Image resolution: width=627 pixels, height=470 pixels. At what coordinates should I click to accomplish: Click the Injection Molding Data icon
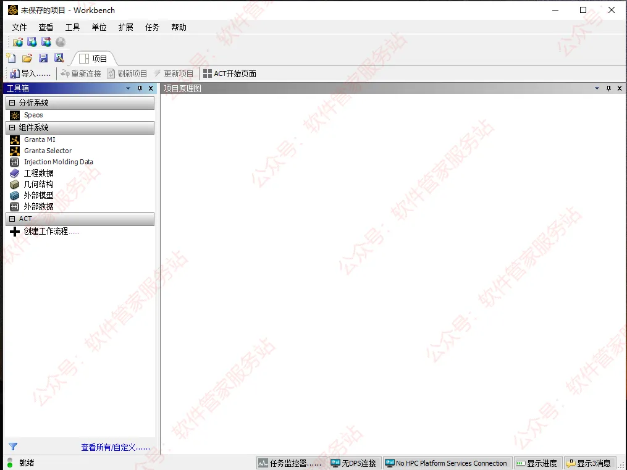[15, 162]
